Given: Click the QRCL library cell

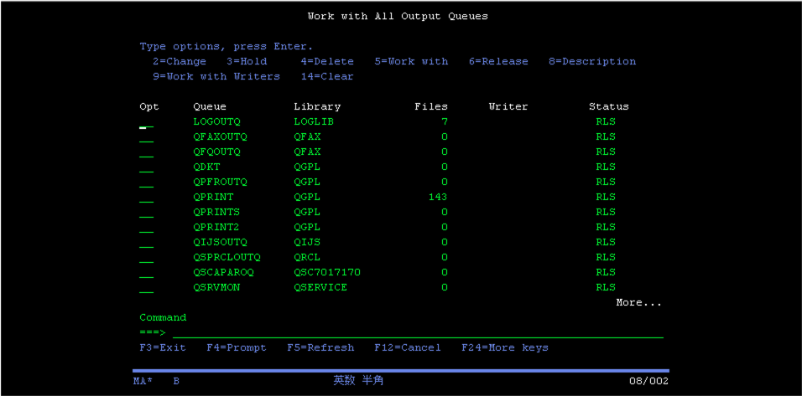Looking at the screenshot, I should click(307, 257).
